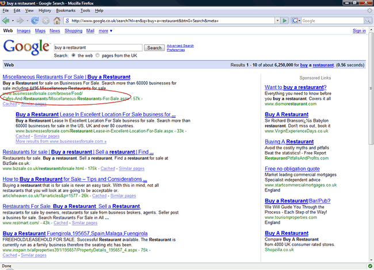
Task: Open the Bookmarks menu
Action: point(66,10)
